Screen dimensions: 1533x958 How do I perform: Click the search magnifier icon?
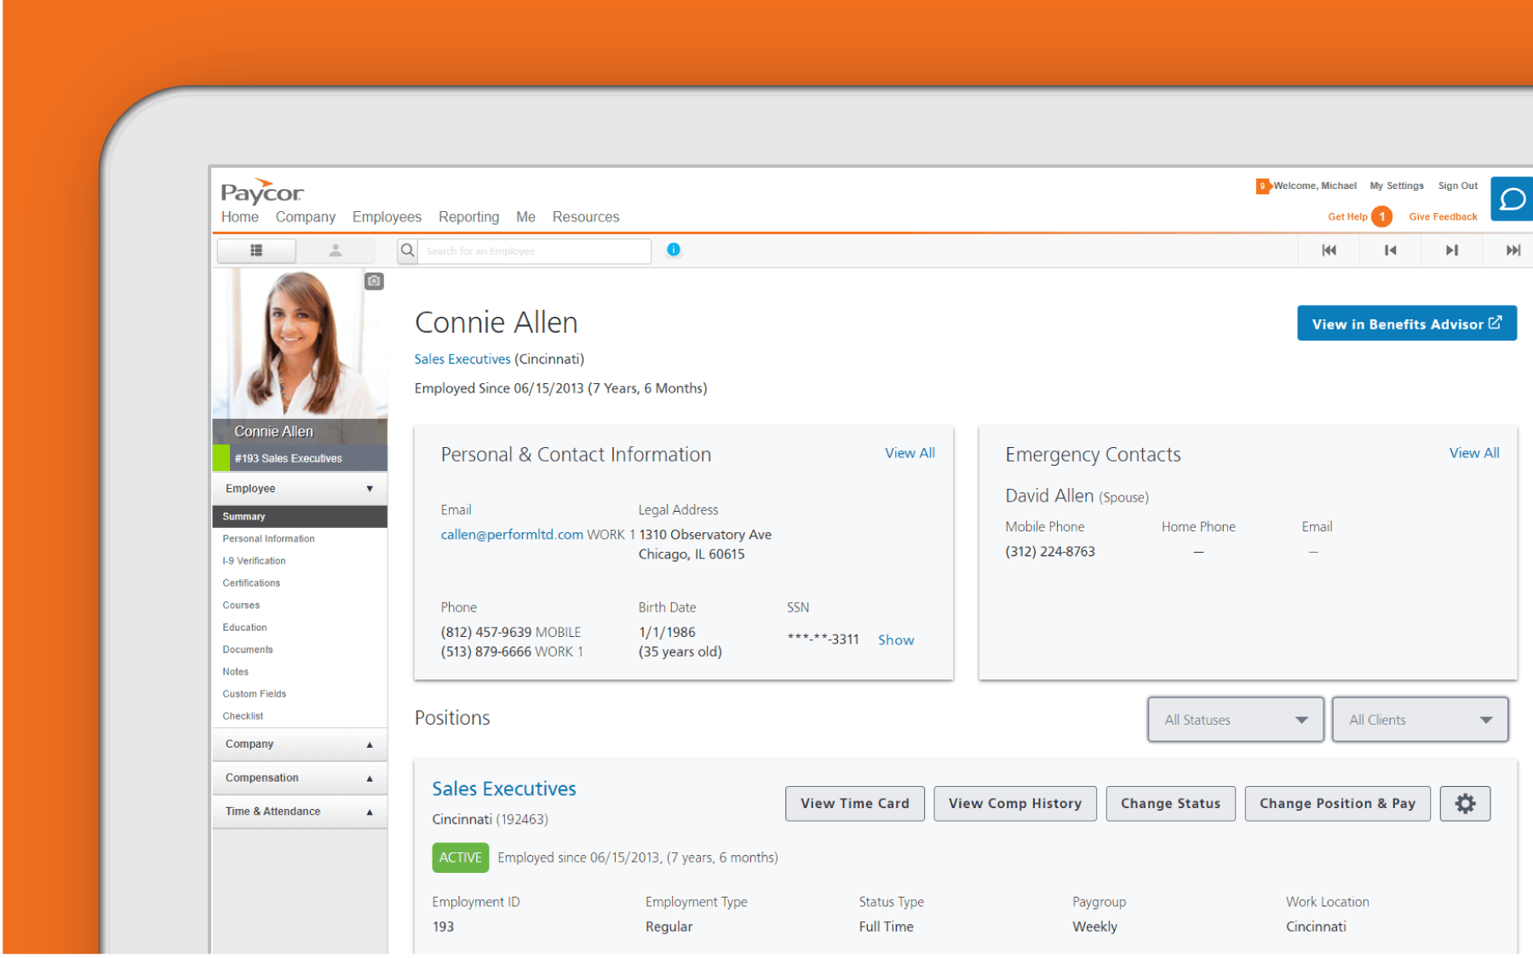[x=408, y=250]
